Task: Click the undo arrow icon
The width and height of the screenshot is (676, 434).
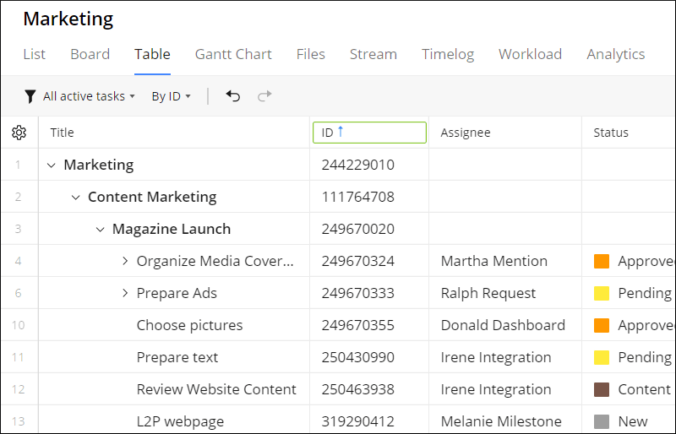Action: pyautogui.click(x=233, y=96)
